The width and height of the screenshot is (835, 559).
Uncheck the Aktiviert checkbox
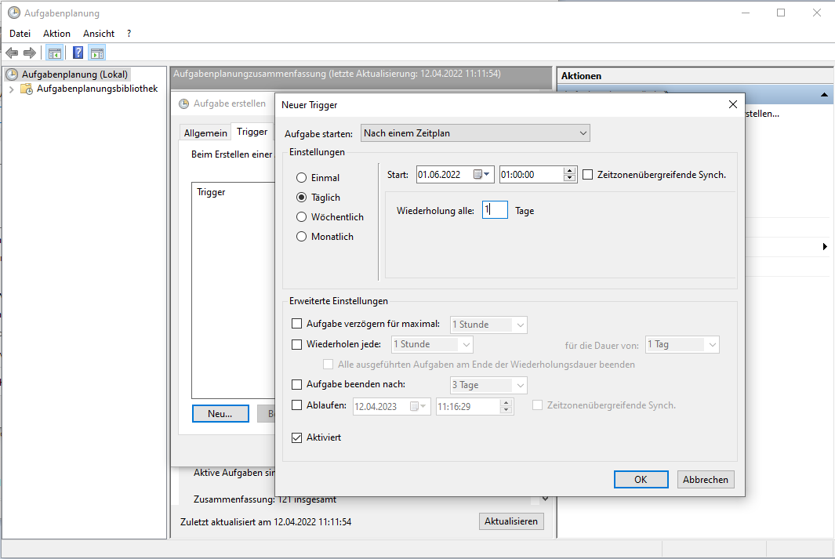pyautogui.click(x=296, y=437)
